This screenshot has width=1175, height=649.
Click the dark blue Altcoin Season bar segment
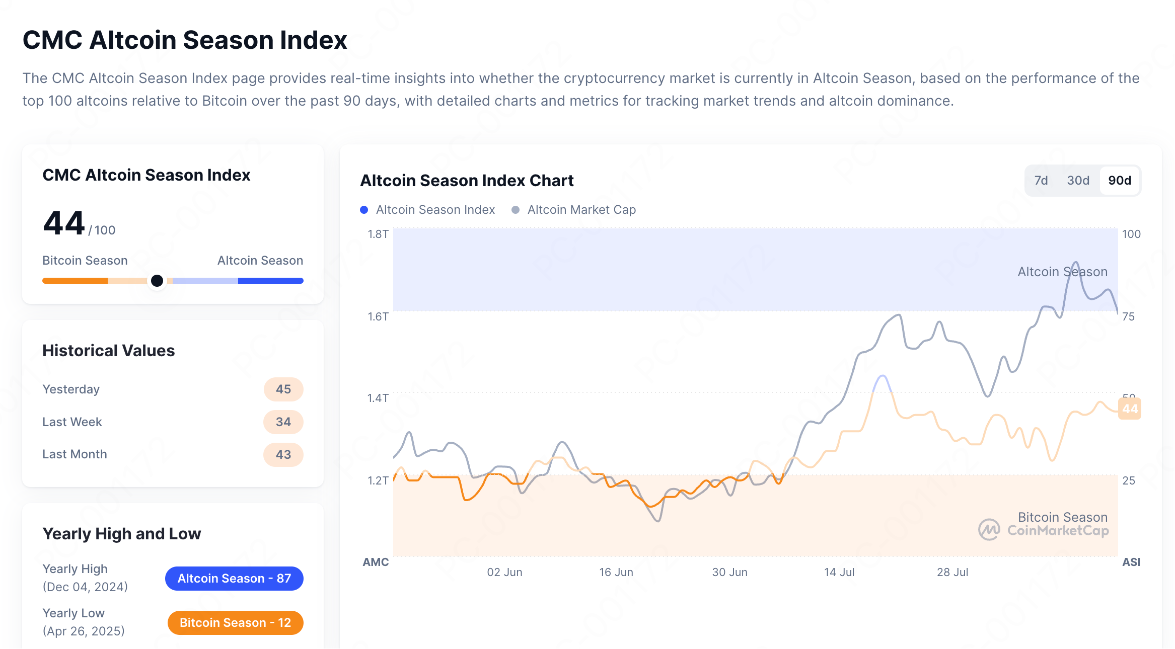[270, 281]
